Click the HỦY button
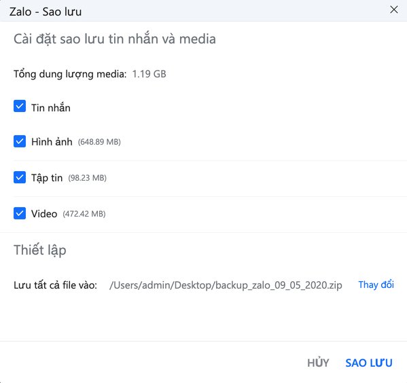The width and height of the screenshot is (407, 383). (x=318, y=363)
